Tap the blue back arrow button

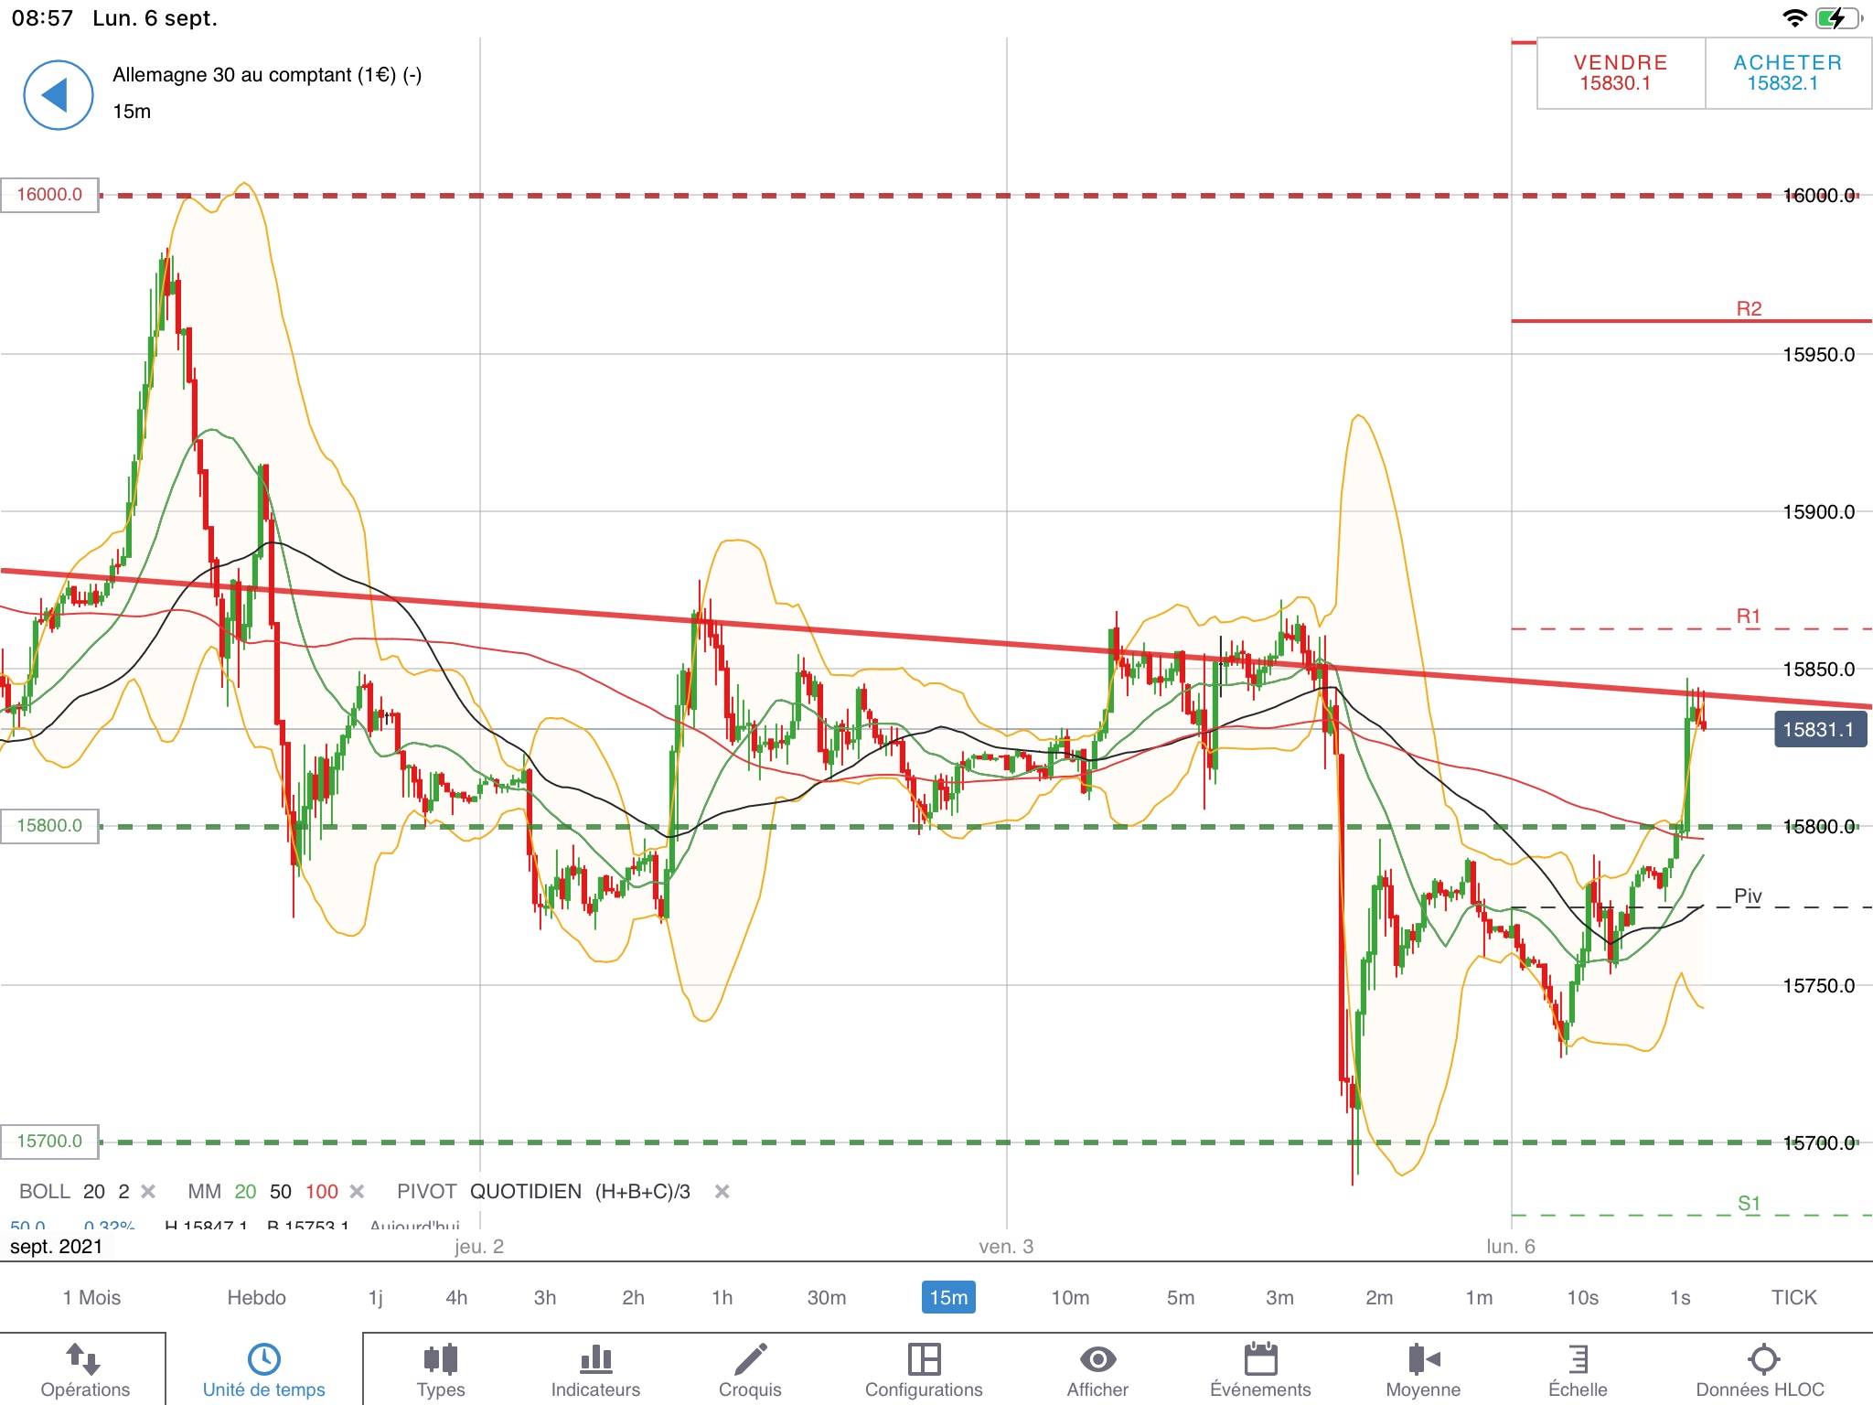[x=58, y=95]
